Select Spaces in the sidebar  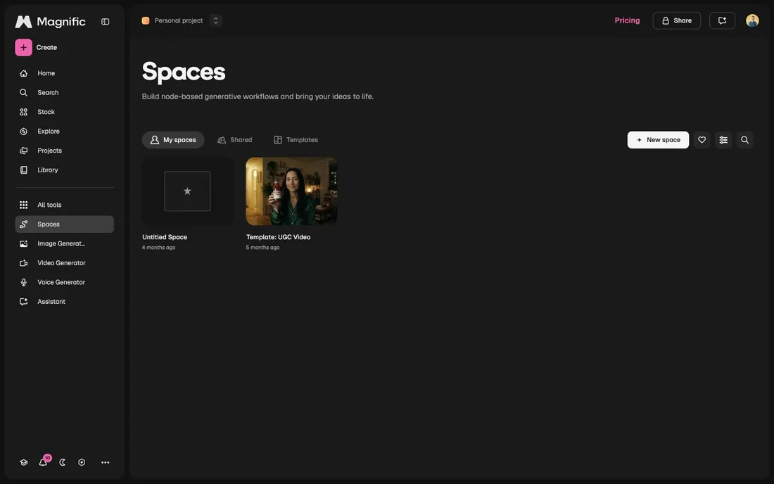[x=64, y=224]
